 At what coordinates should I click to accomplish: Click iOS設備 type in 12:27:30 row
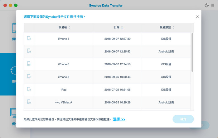166,39
